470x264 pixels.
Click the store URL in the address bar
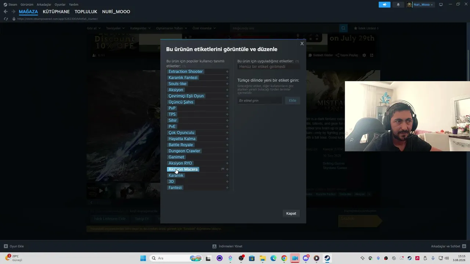click(57, 19)
